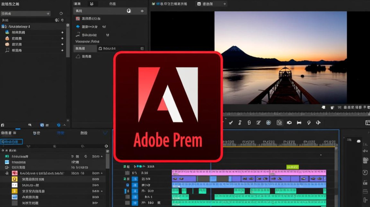Click the shield icon in right sidebar

365,173
